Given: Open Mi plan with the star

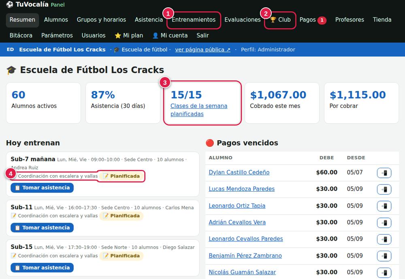Looking at the screenshot, I should pyautogui.click(x=129, y=35).
